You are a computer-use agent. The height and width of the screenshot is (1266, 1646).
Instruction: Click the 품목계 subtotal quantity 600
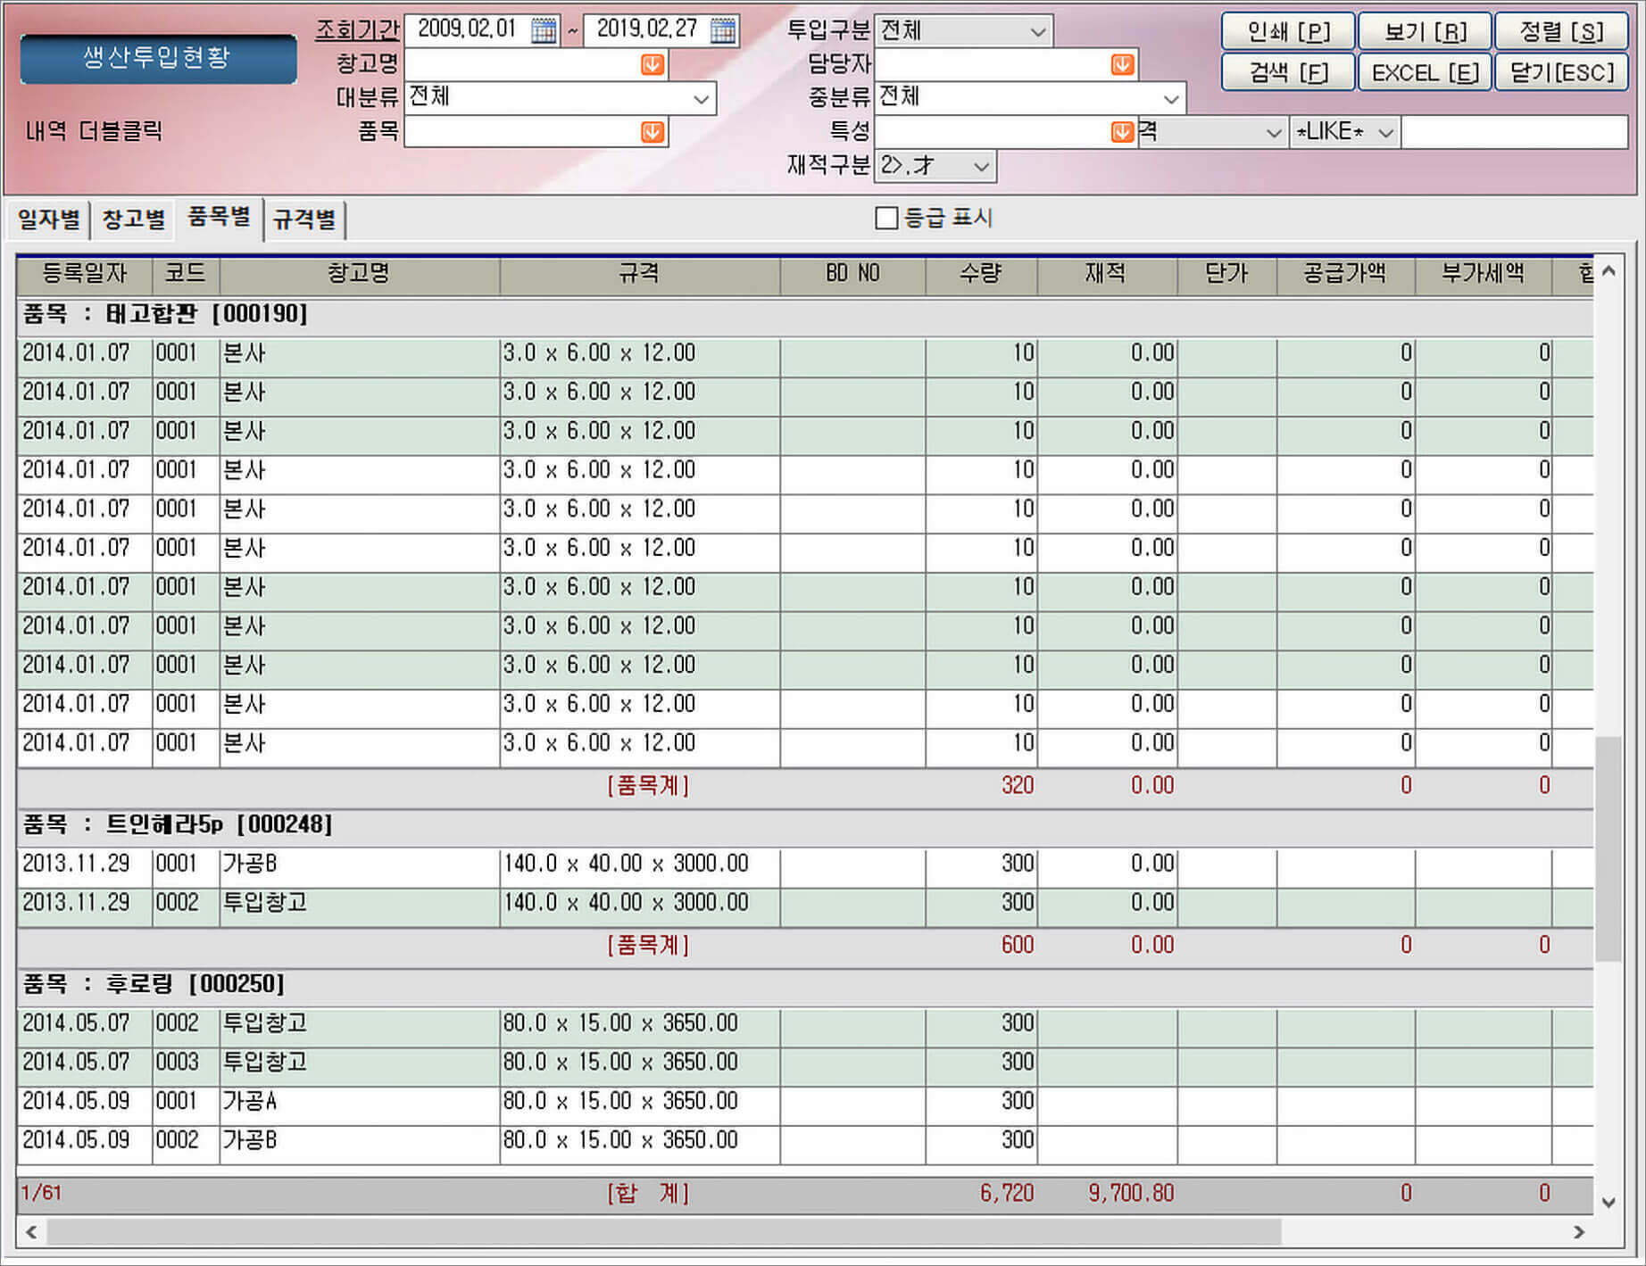tap(1017, 946)
